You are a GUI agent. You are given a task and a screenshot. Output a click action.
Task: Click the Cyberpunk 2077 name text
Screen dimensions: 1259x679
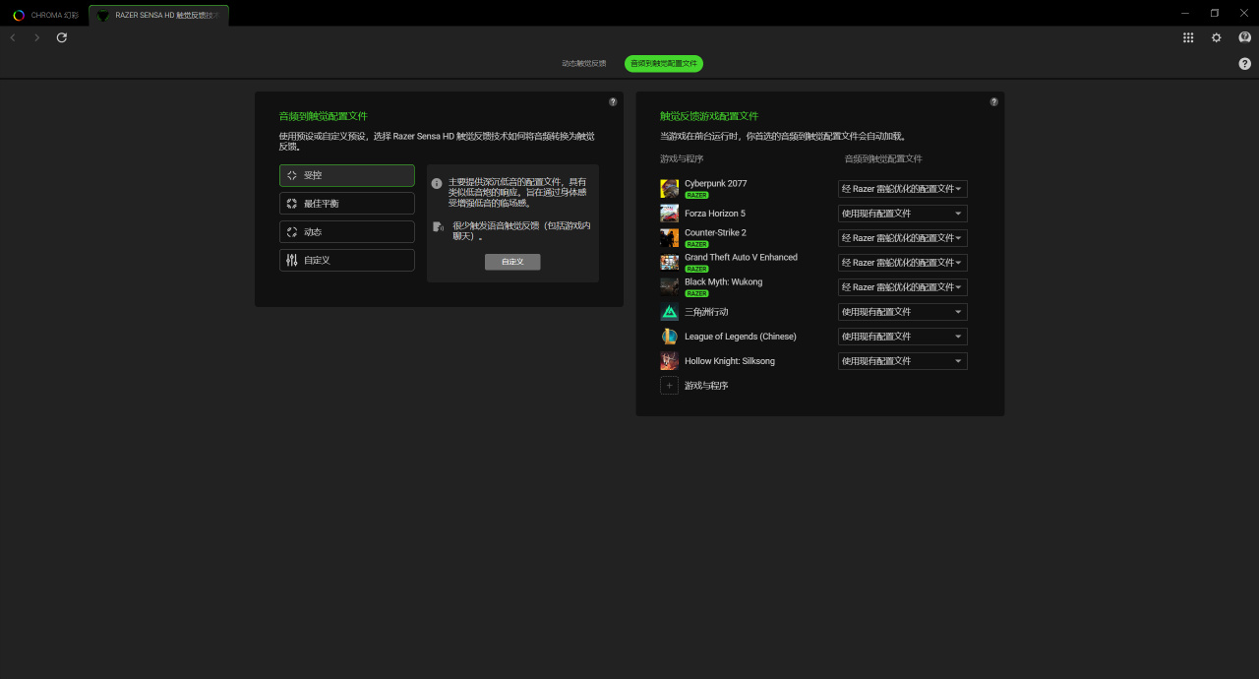coord(715,184)
